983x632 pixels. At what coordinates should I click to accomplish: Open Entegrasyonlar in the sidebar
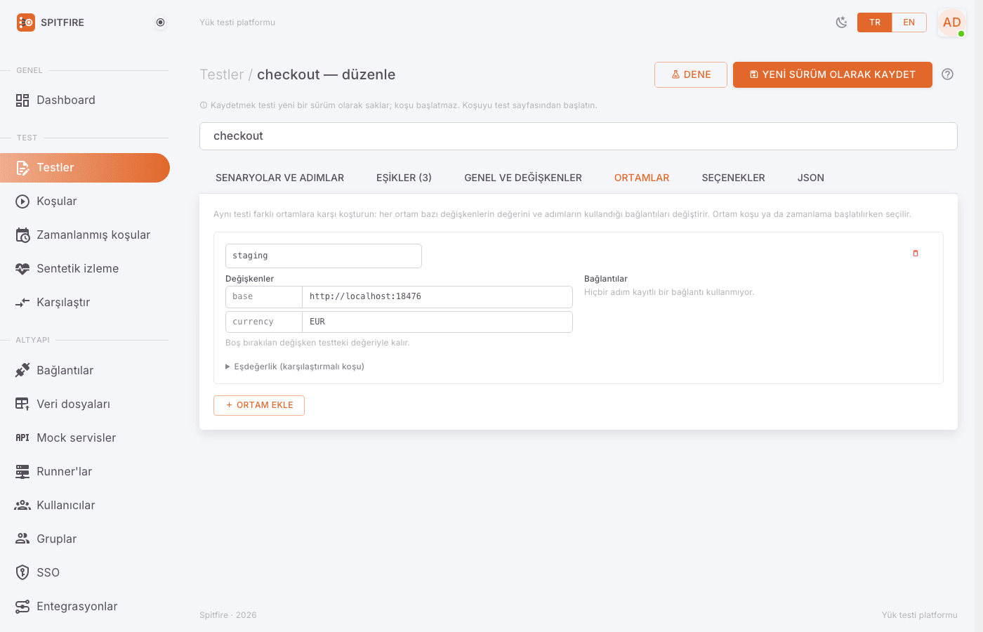[x=84, y=606]
